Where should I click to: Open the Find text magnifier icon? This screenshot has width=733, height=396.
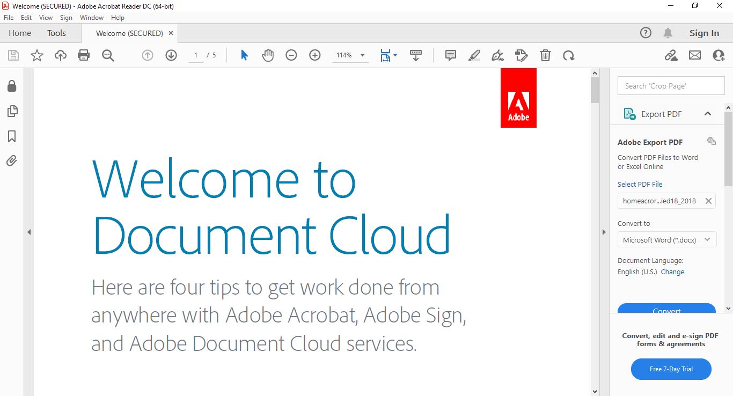(x=108, y=55)
